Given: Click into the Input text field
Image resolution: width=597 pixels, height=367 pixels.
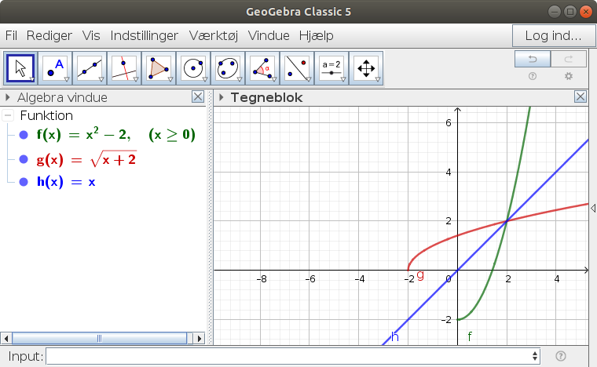Looking at the screenshot, I should point(293,356).
